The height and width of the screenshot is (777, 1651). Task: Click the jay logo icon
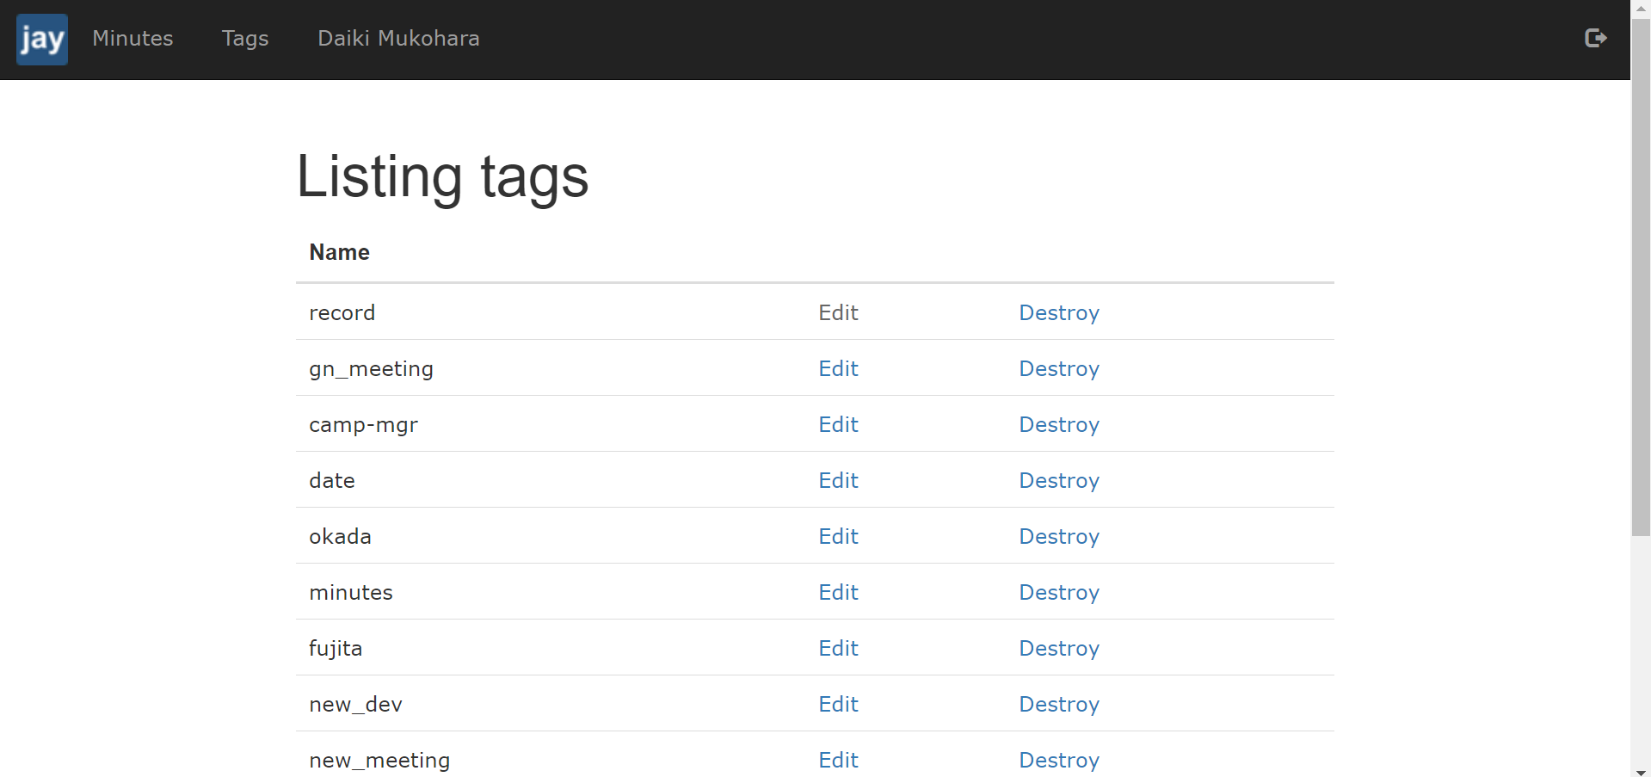tap(41, 40)
